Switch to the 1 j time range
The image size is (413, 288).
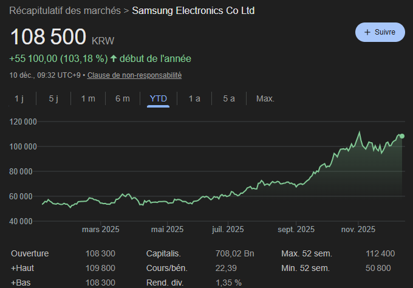[19, 98]
